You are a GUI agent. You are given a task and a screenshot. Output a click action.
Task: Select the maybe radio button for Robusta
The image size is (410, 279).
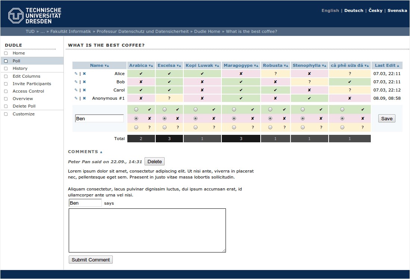270,127
